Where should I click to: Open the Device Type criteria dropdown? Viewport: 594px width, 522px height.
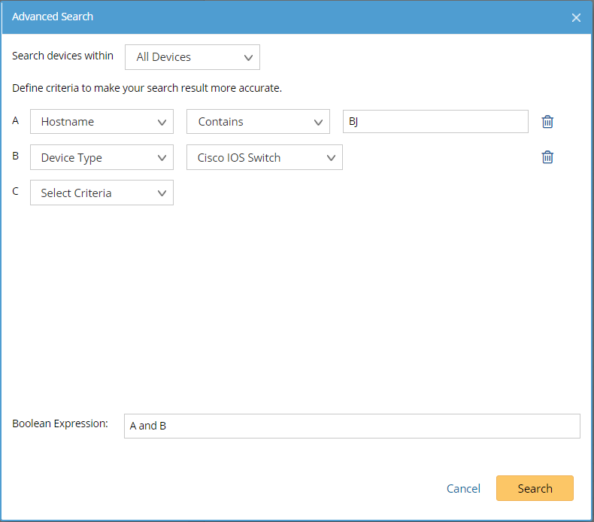102,158
